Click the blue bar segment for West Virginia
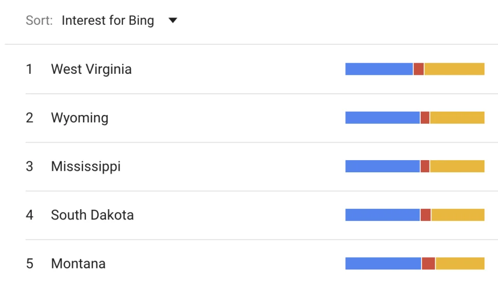 378,69
